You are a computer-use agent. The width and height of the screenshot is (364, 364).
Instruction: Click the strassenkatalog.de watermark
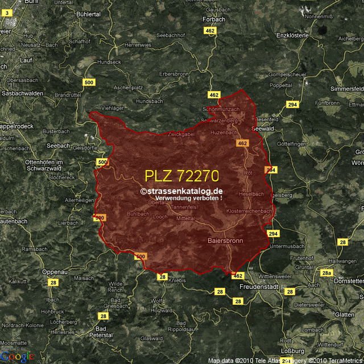click(181, 192)
